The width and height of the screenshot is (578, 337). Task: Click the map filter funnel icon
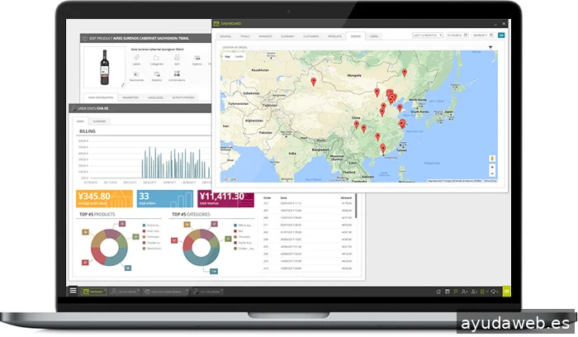490,47
